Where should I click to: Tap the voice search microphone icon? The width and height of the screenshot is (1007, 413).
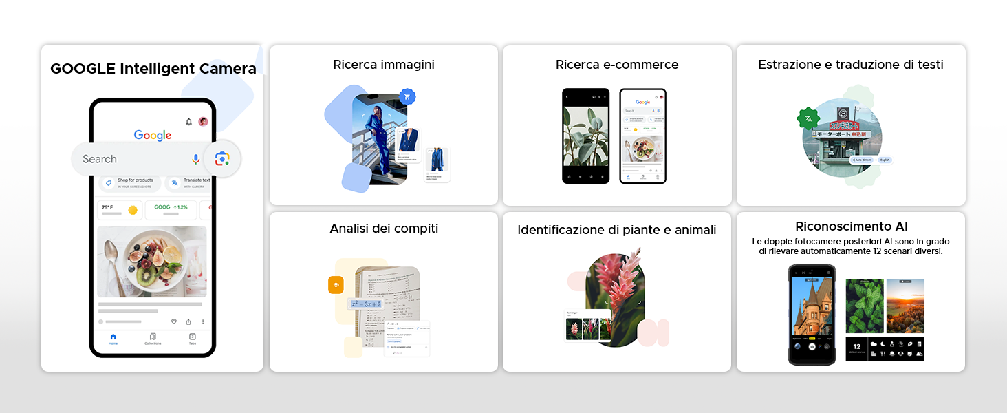point(196,159)
